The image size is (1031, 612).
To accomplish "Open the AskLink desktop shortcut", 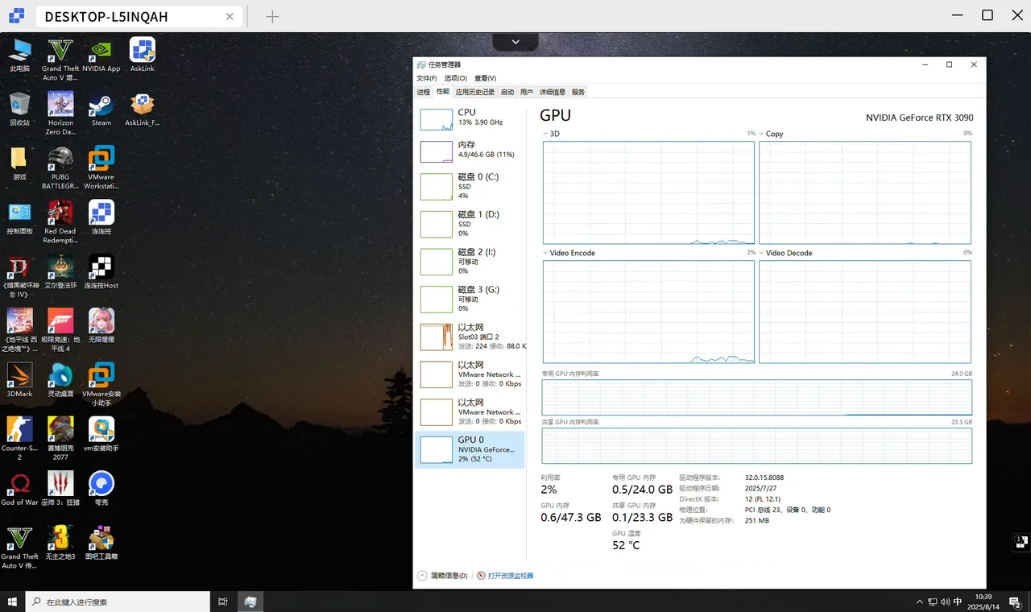I will pos(143,56).
